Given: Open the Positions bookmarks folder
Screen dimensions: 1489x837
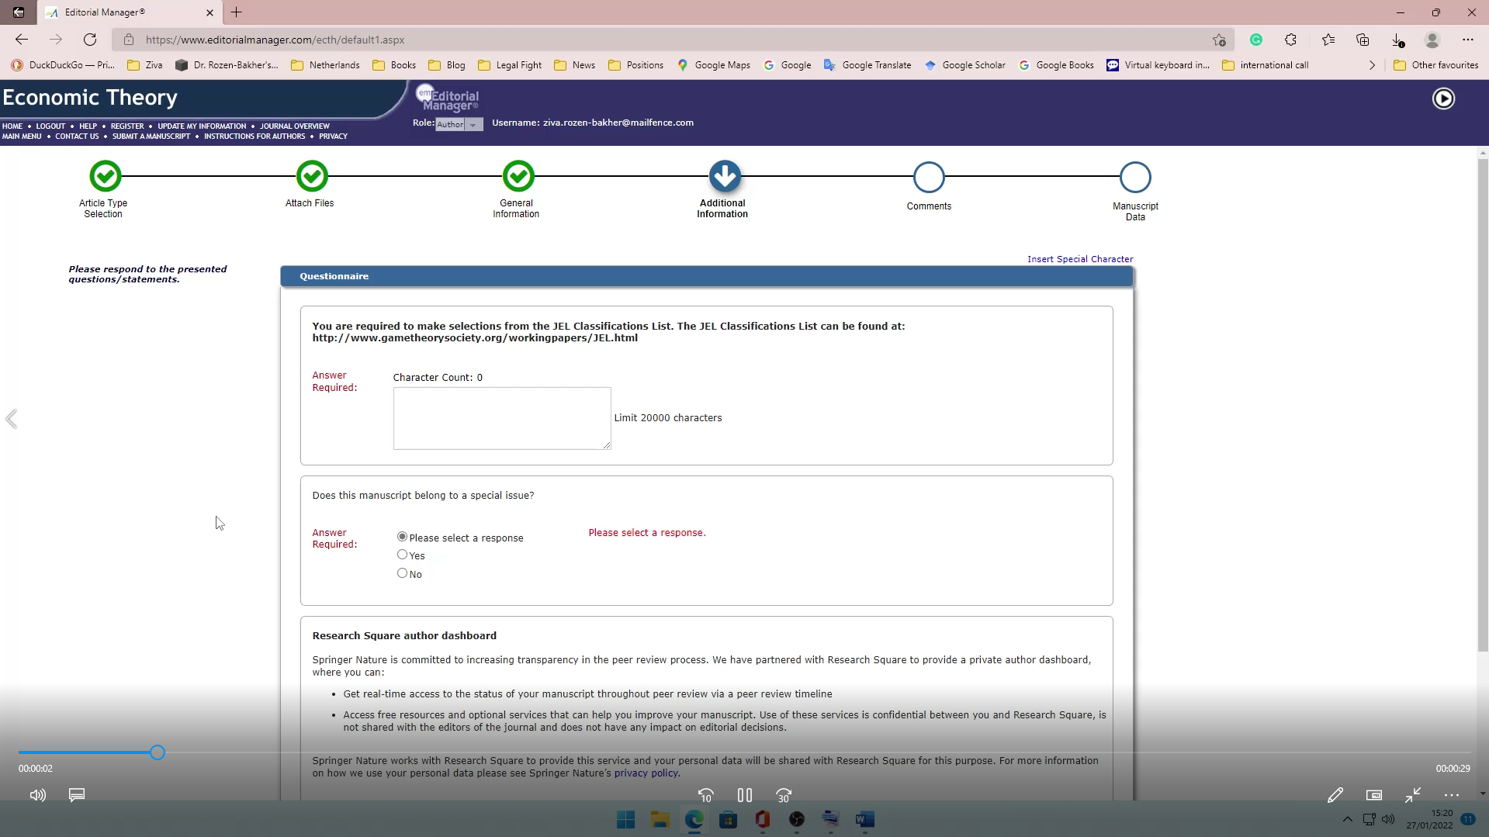Looking at the screenshot, I should point(635,65).
